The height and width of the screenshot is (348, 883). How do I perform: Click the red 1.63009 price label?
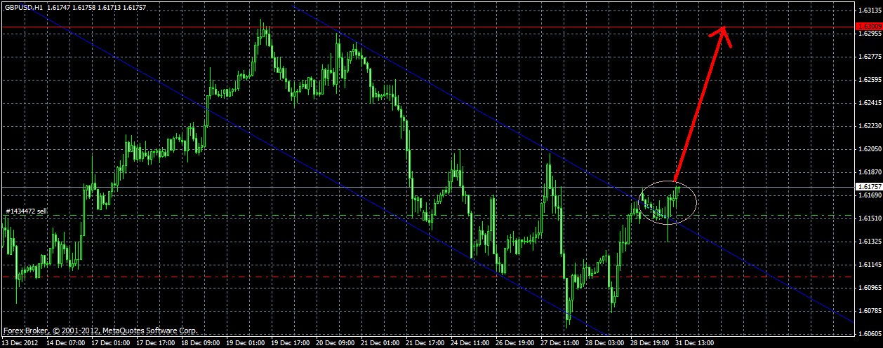click(868, 27)
